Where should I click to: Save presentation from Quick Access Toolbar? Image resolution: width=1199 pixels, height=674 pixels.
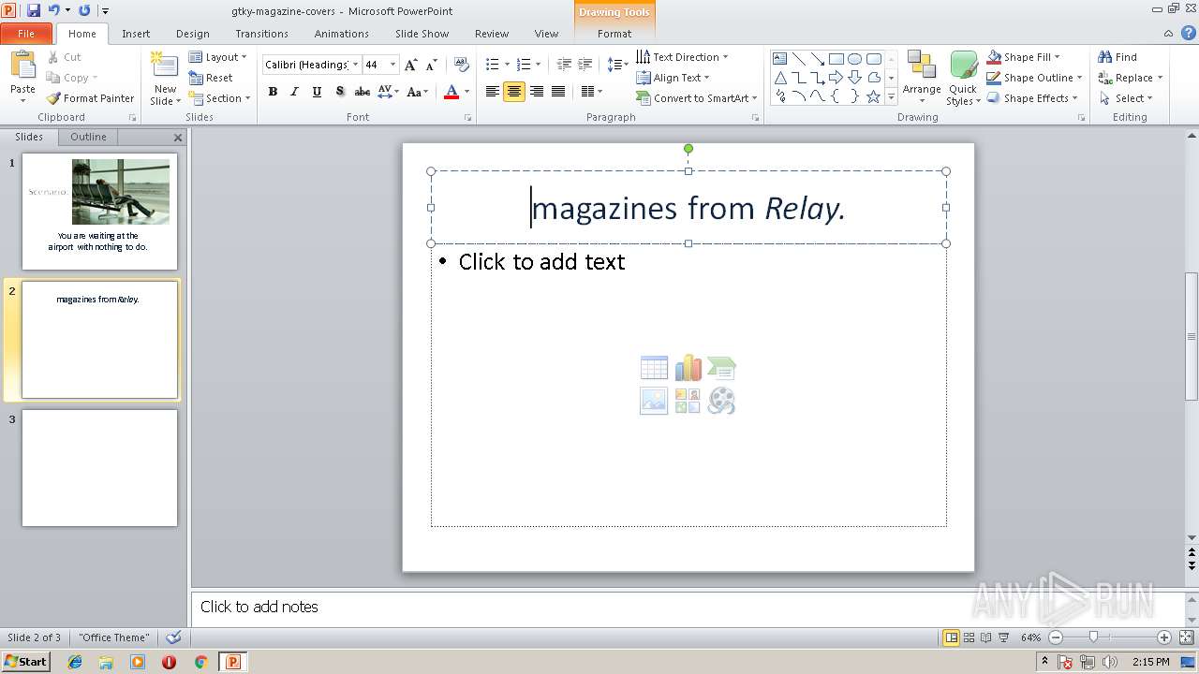coord(34,10)
